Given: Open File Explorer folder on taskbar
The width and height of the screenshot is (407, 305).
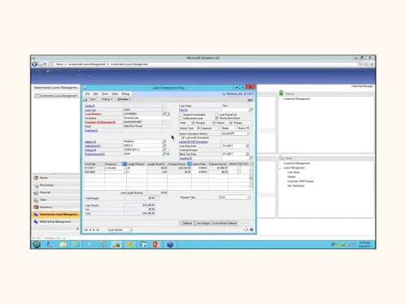Looking at the screenshot, I should tap(63, 245).
